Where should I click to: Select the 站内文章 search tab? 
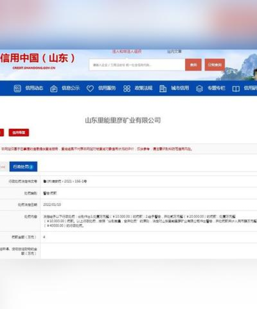174,51
